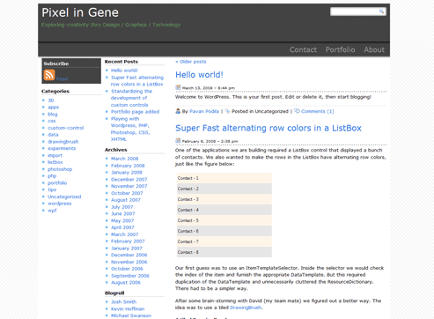The image size is (434, 319).
Task: Open the data category
Action: point(53,135)
